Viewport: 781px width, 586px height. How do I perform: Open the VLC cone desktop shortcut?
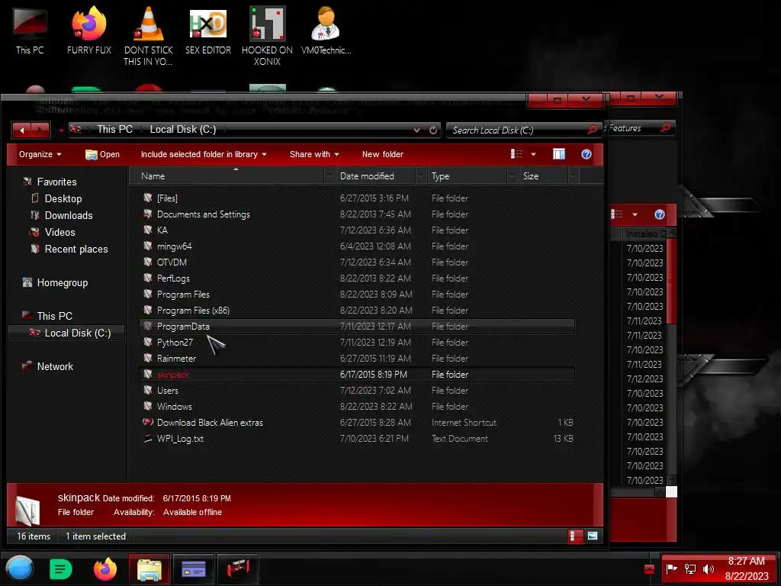(149, 35)
